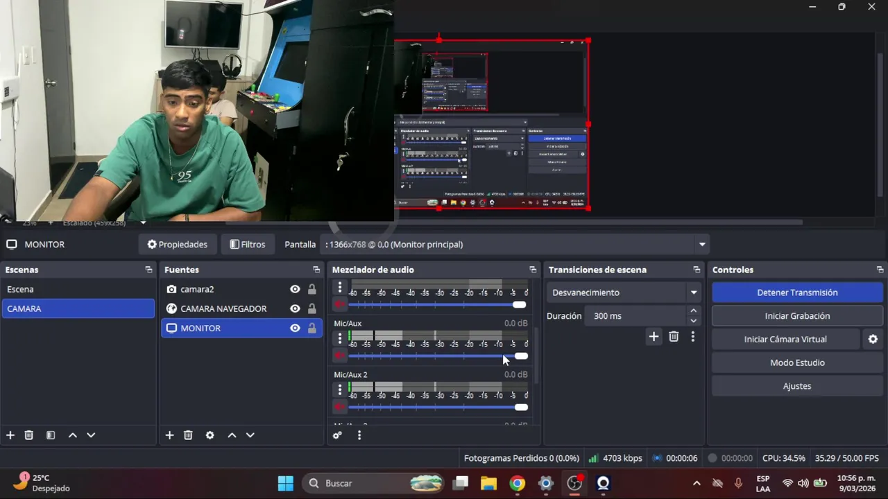Select the camara2 source row
Image resolution: width=888 pixels, height=499 pixels.
point(241,289)
